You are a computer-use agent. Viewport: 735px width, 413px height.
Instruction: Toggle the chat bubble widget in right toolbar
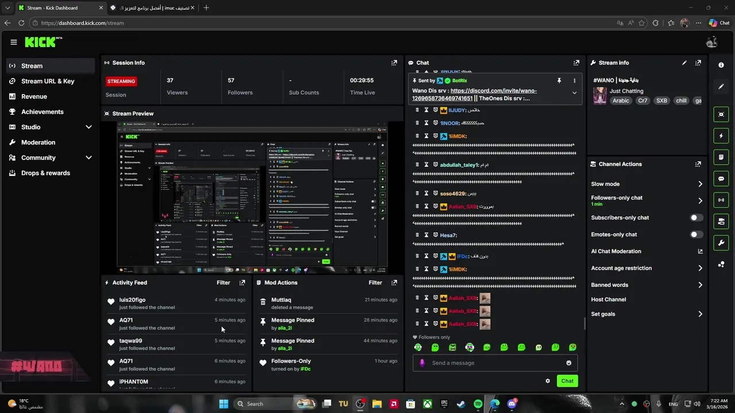[721, 178]
